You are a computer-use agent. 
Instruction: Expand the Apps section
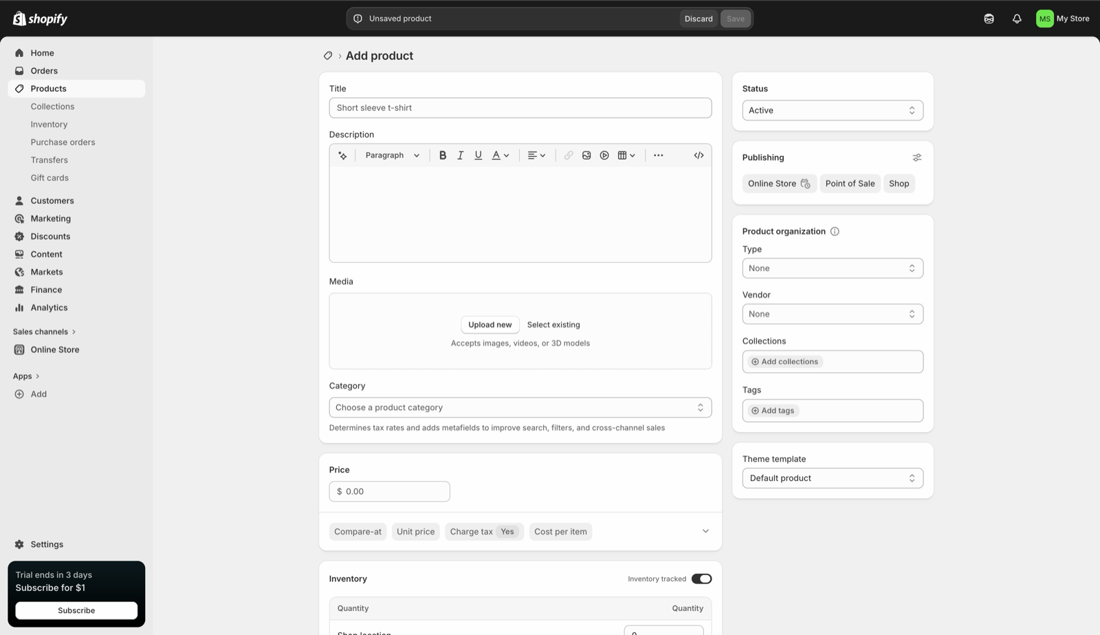(x=26, y=376)
